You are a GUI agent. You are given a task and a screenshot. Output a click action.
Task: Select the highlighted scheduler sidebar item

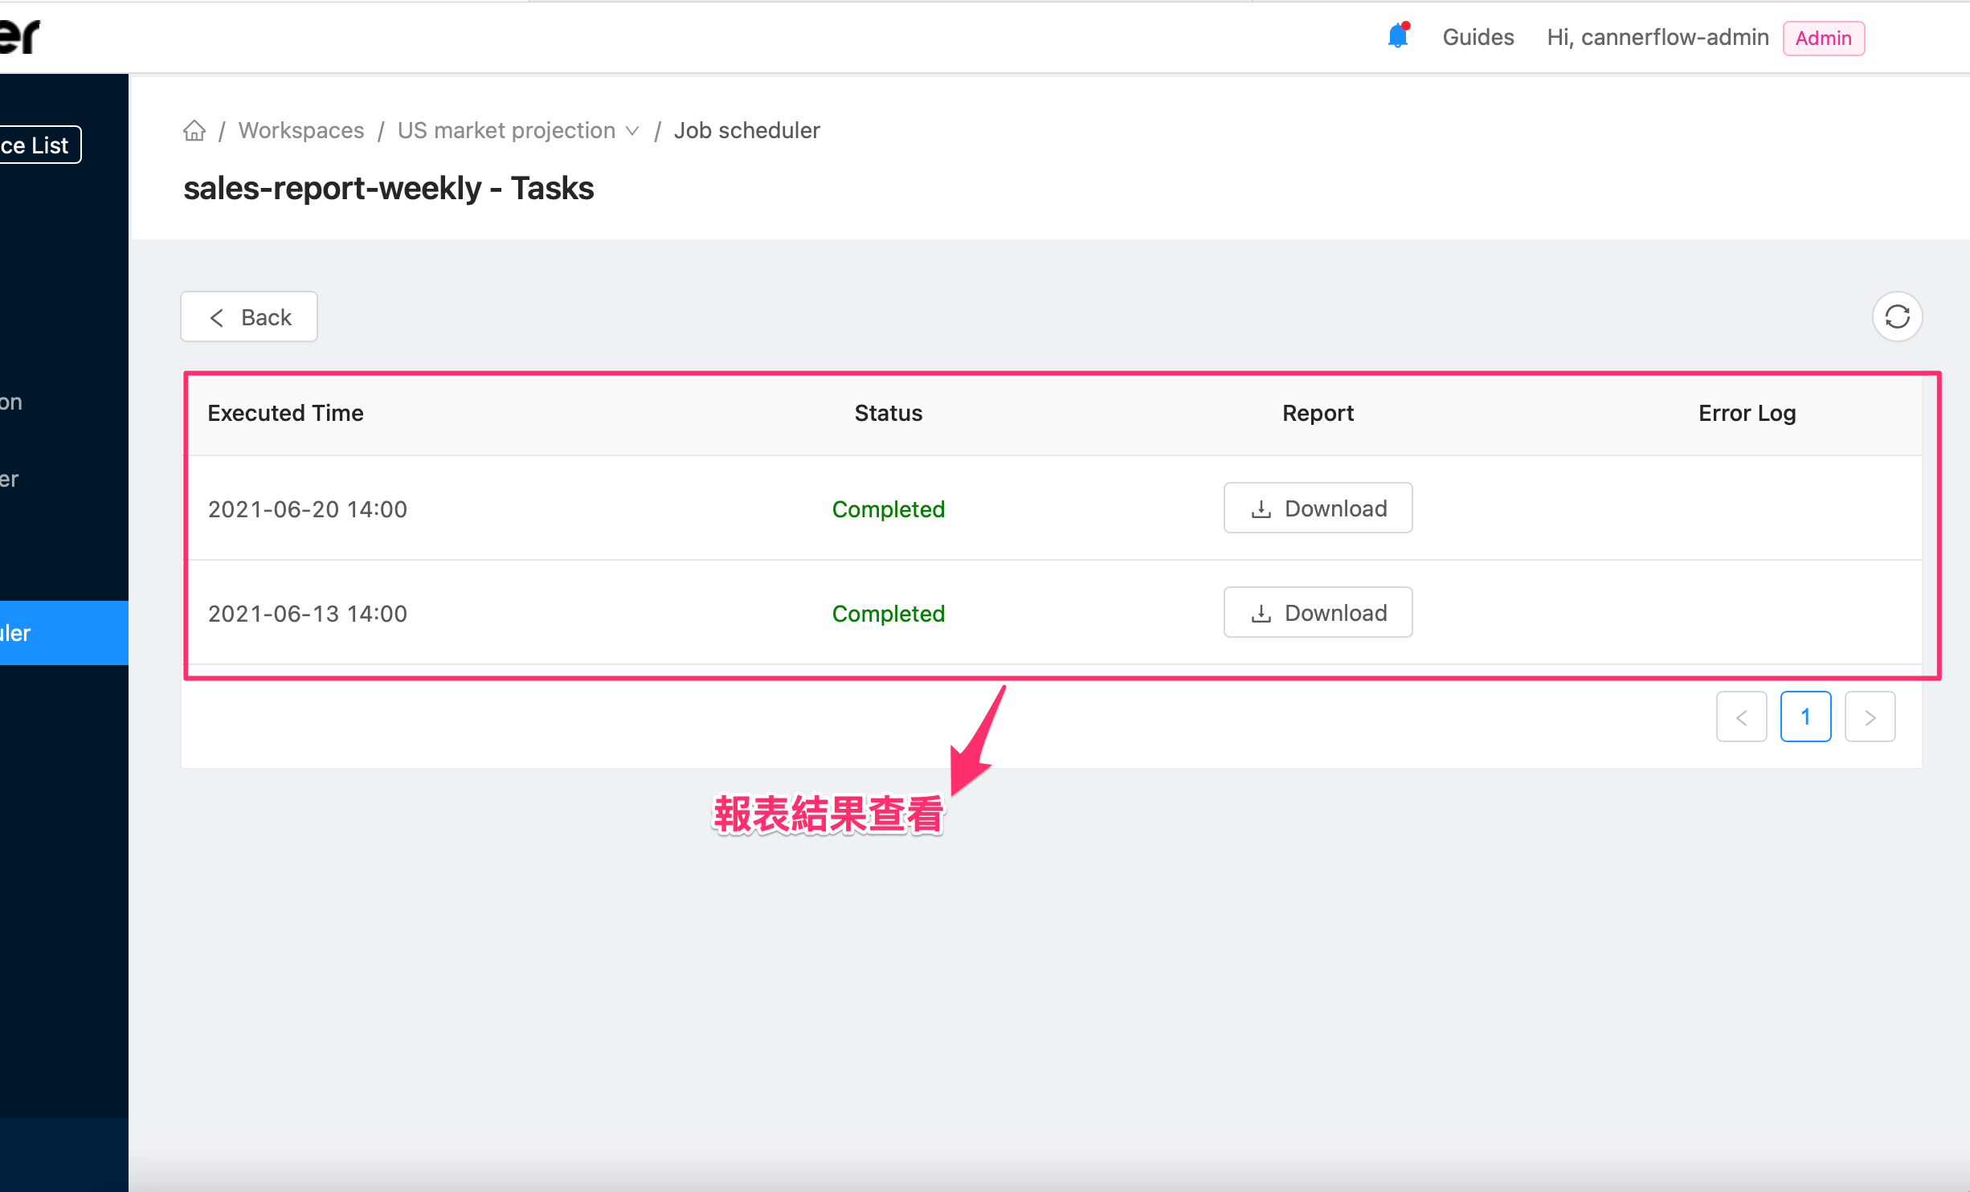tap(48, 633)
